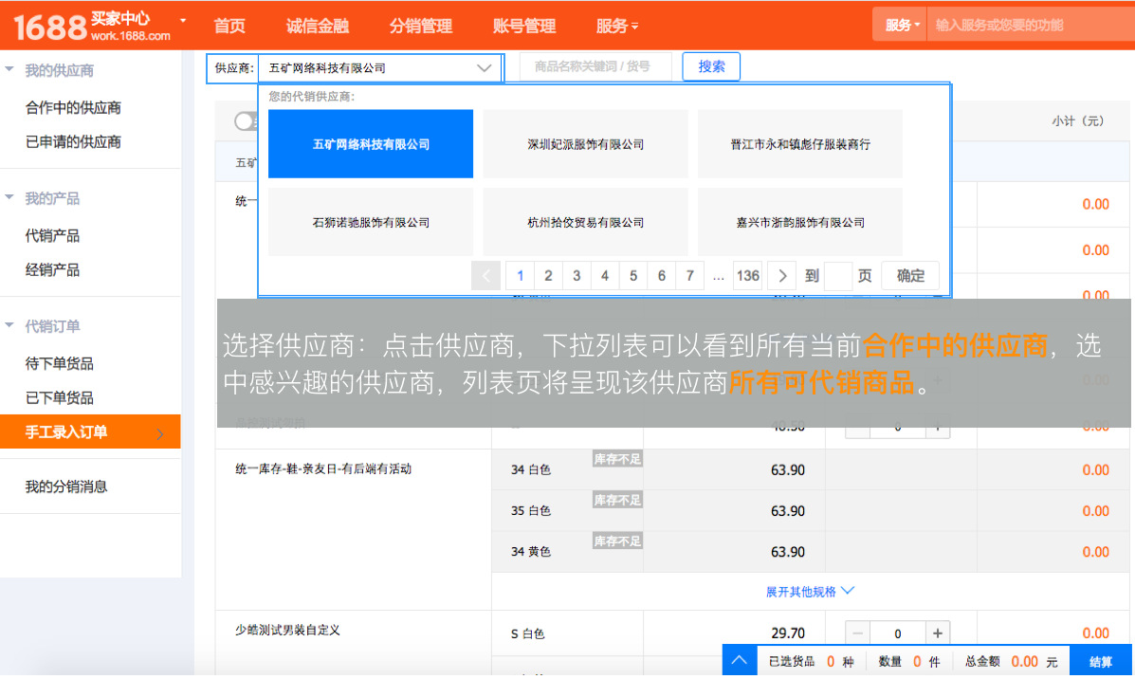
Task: Go to supplier page 3
Action: [x=577, y=276]
